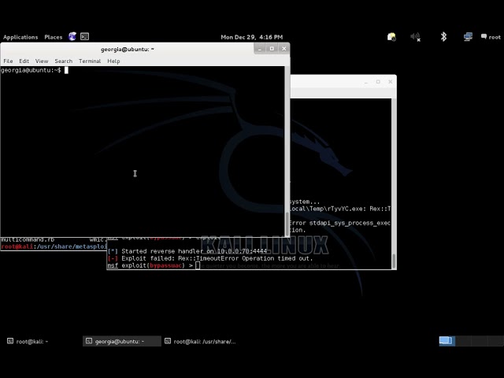Viewport: 504px width, 378px height.
Task: Switch to georgia@ubuntu: ~ taskbar window
Action: (x=122, y=341)
